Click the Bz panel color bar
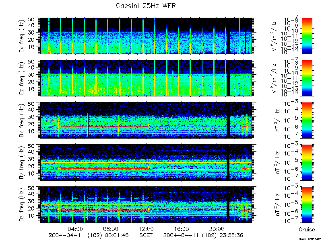The image size is (322, 241). click(x=307, y=204)
